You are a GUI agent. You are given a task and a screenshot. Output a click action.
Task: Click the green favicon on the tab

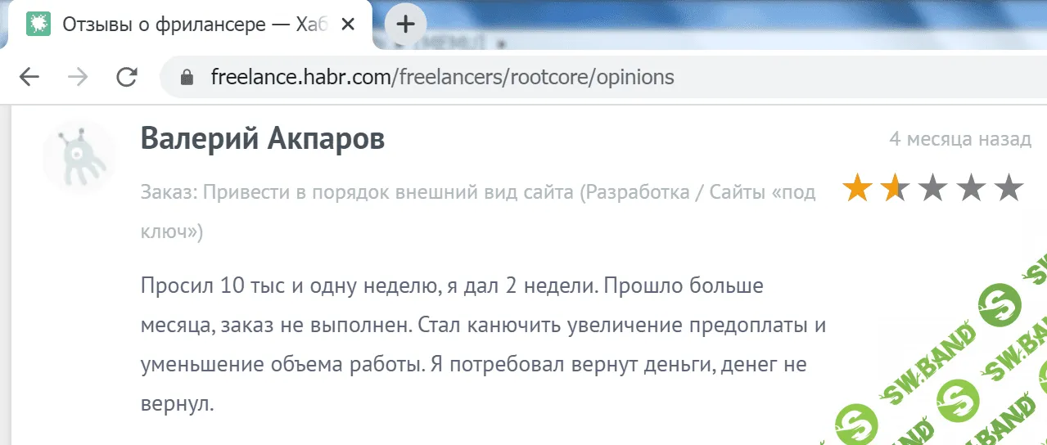pos(38,25)
